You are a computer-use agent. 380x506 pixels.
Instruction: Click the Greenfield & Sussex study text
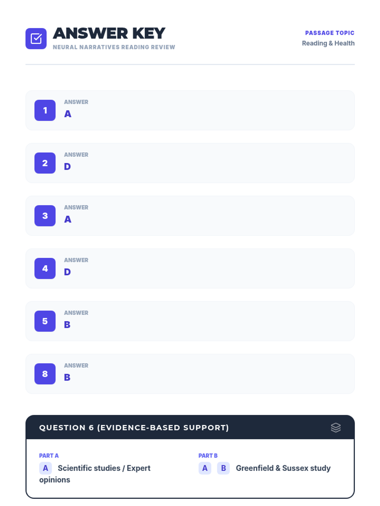click(x=283, y=468)
